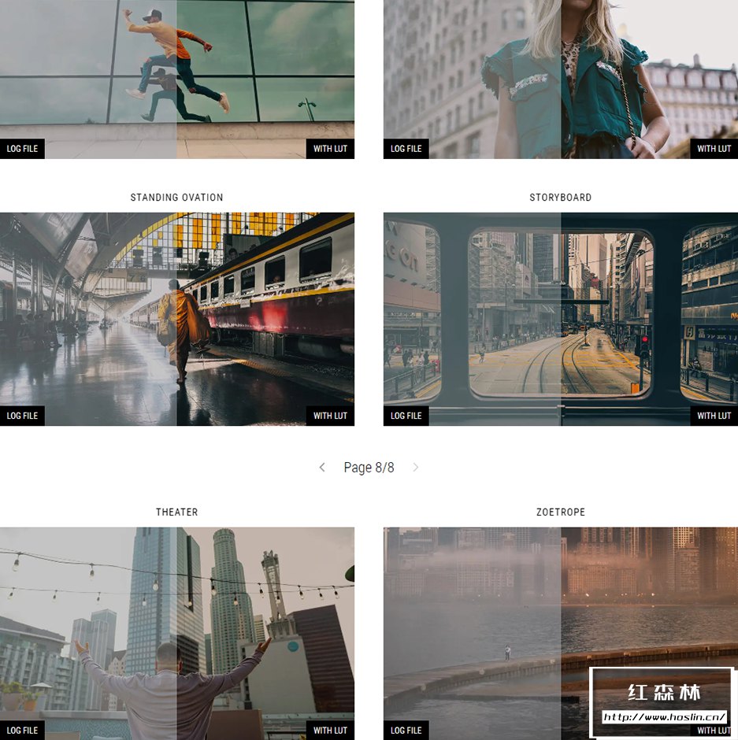Click WITH LUT label on Storyboard image

tap(714, 416)
